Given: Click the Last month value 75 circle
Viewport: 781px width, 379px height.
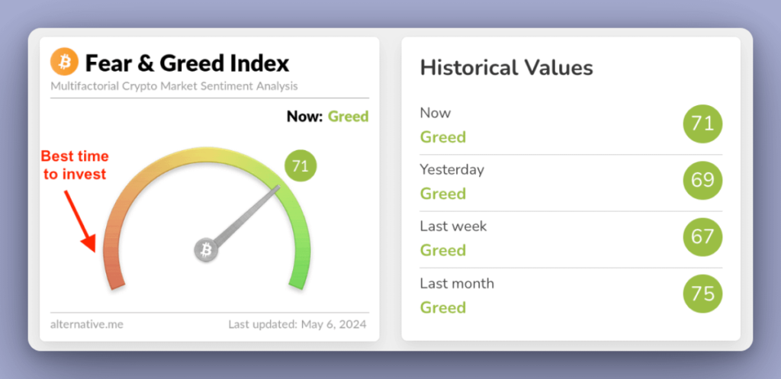Looking at the screenshot, I should 702,294.
